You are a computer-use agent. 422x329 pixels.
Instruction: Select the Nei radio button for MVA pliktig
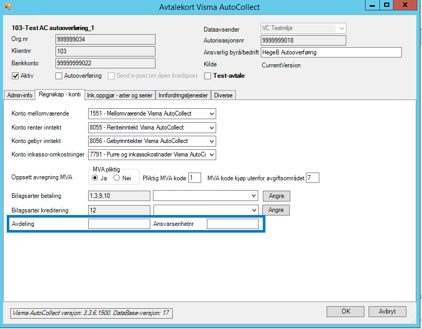(x=117, y=178)
